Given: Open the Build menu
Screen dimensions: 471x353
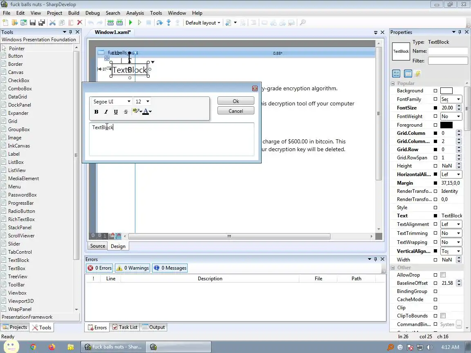Looking at the screenshot, I should 74,13.
